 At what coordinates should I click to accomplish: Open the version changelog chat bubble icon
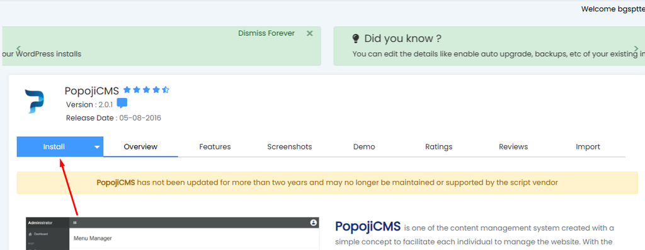click(122, 104)
